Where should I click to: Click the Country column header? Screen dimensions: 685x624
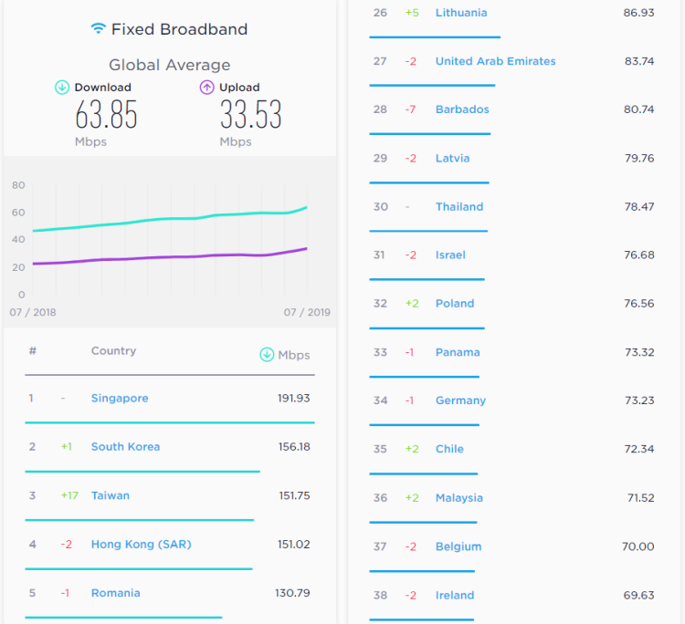click(x=113, y=351)
